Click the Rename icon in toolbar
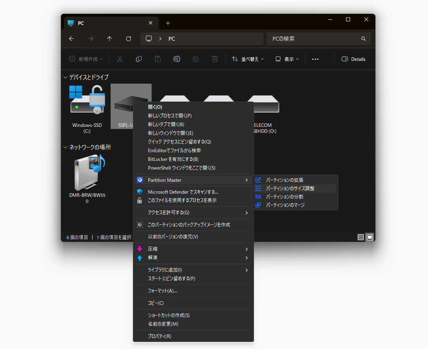Screen dimensions: 428x349 click(176, 59)
